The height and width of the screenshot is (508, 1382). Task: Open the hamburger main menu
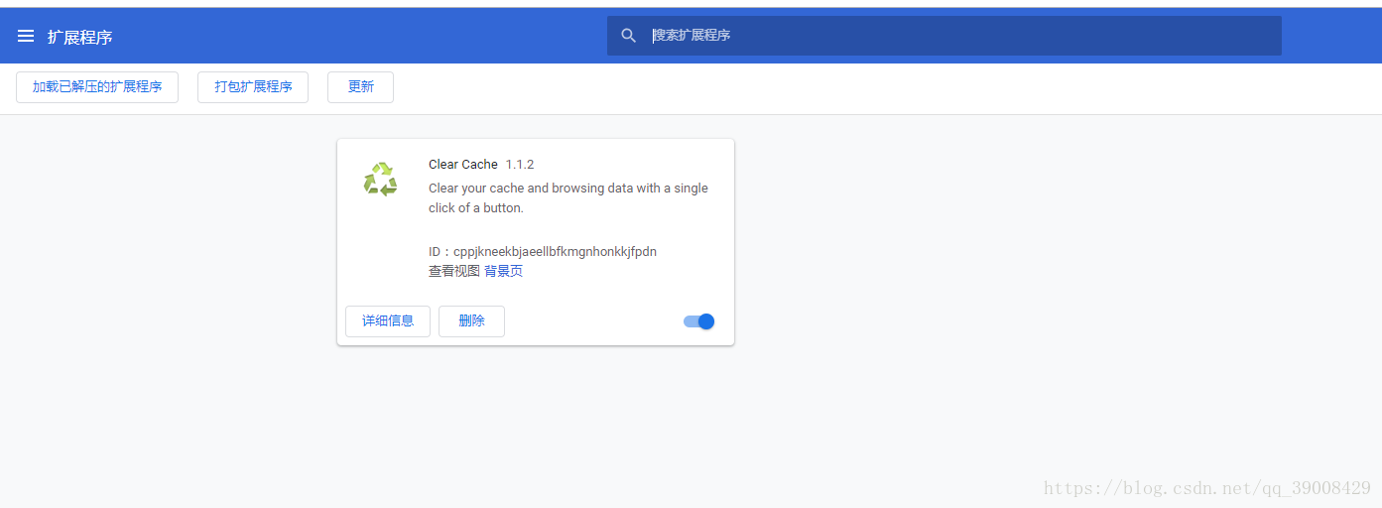coord(26,36)
